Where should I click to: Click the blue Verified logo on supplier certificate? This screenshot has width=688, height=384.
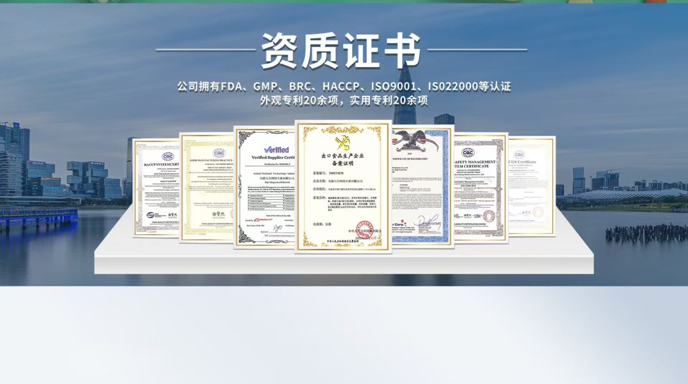[x=276, y=150]
